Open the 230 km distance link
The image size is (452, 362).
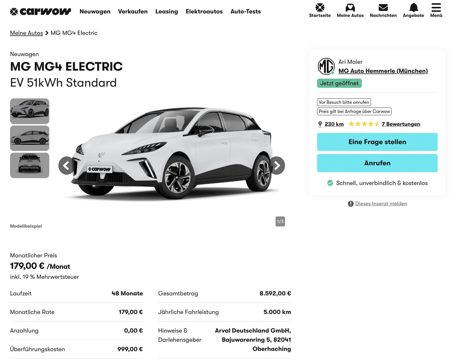point(334,124)
